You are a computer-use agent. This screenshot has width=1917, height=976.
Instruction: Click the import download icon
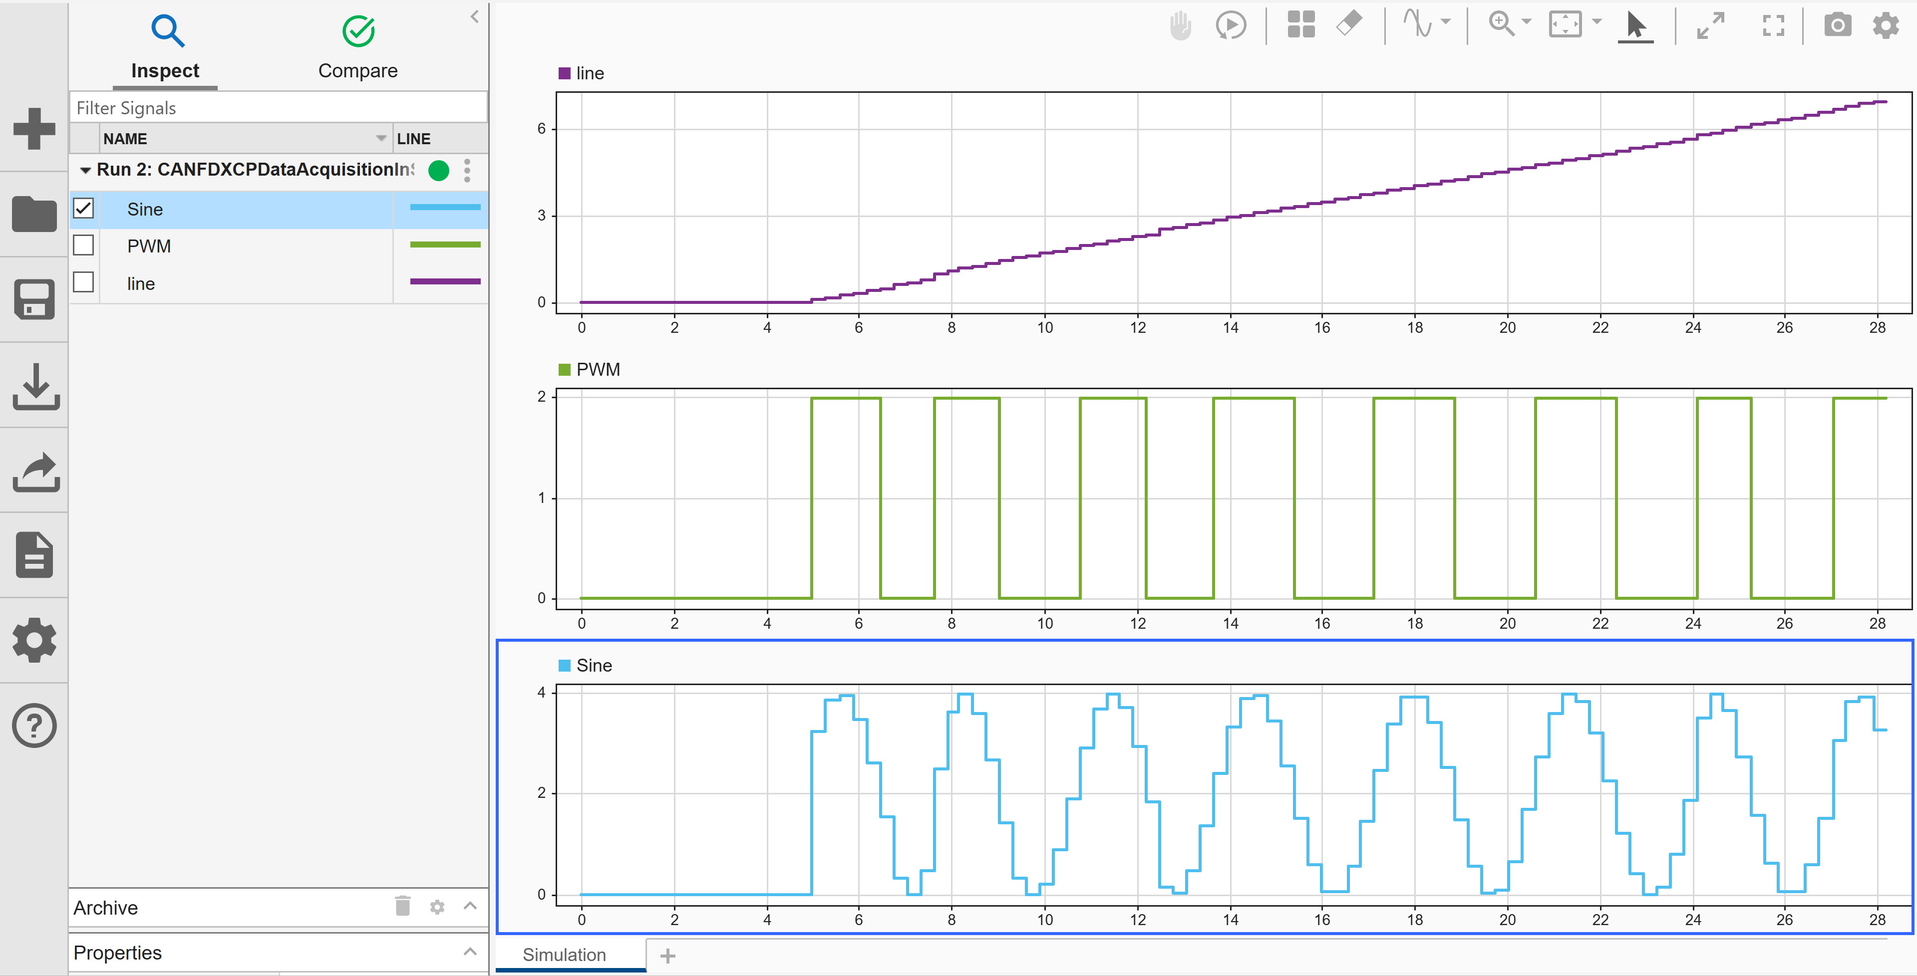(35, 386)
